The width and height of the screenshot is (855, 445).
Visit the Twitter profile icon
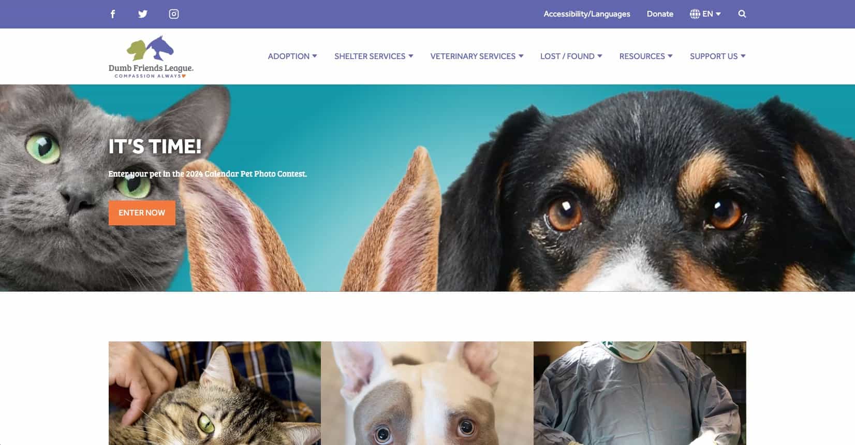click(x=143, y=14)
